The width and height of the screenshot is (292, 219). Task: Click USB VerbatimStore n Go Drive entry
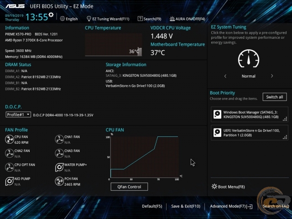(135, 86)
